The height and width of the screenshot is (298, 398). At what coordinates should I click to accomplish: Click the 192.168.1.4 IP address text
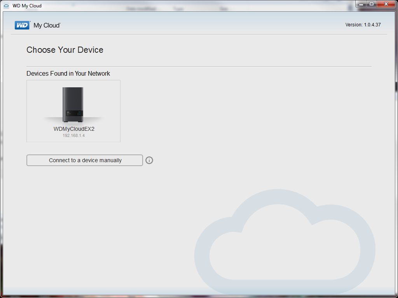[x=73, y=135]
